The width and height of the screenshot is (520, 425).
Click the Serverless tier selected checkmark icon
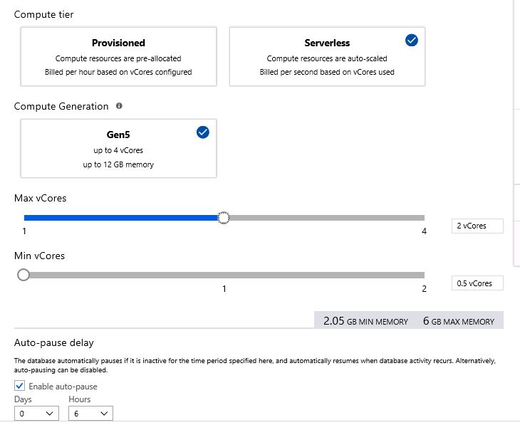coord(411,41)
